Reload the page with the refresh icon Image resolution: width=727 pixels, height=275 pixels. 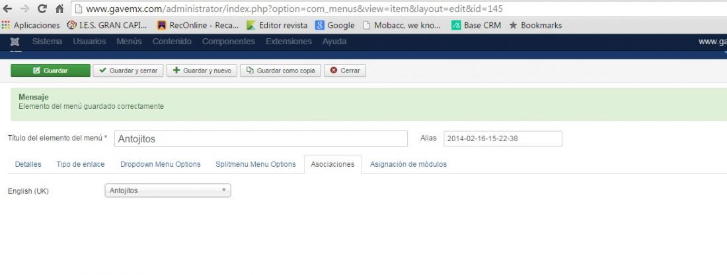tap(42, 9)
